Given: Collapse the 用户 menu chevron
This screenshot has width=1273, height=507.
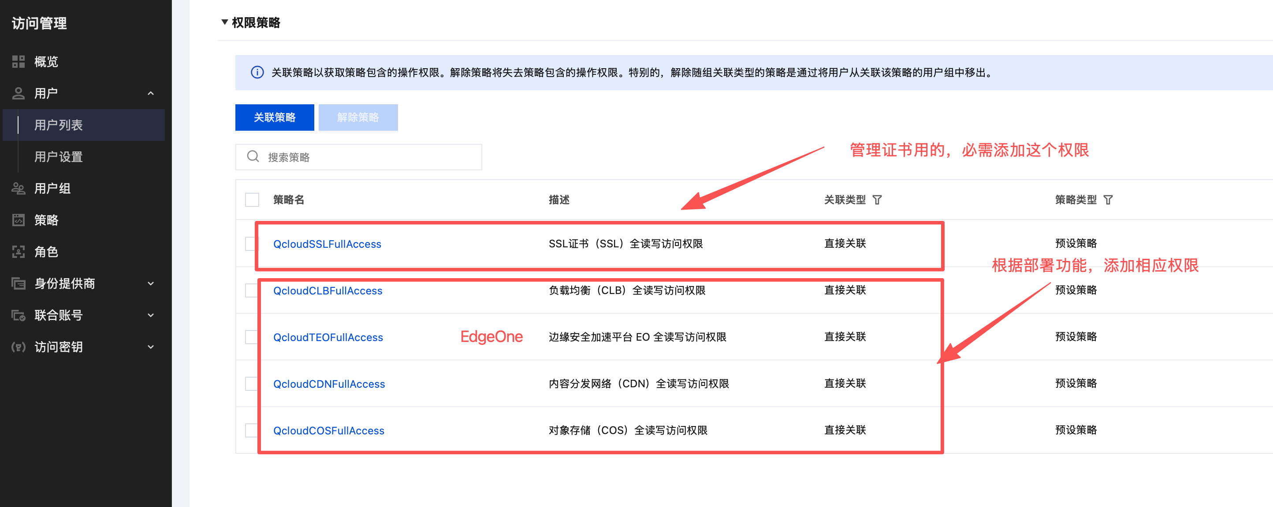Looking at the screenshot, I should click(x=151, y=93).
